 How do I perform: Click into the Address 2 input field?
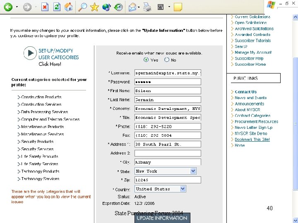[x=168, y=153]
